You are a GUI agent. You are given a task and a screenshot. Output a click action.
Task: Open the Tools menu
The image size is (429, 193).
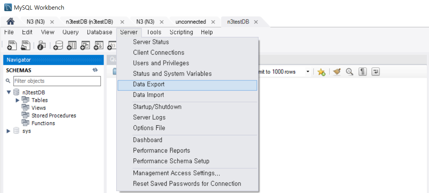[154, 32]
